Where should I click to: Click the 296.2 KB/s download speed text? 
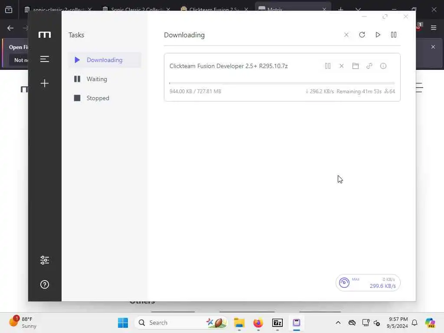click(x=320, y=91)
